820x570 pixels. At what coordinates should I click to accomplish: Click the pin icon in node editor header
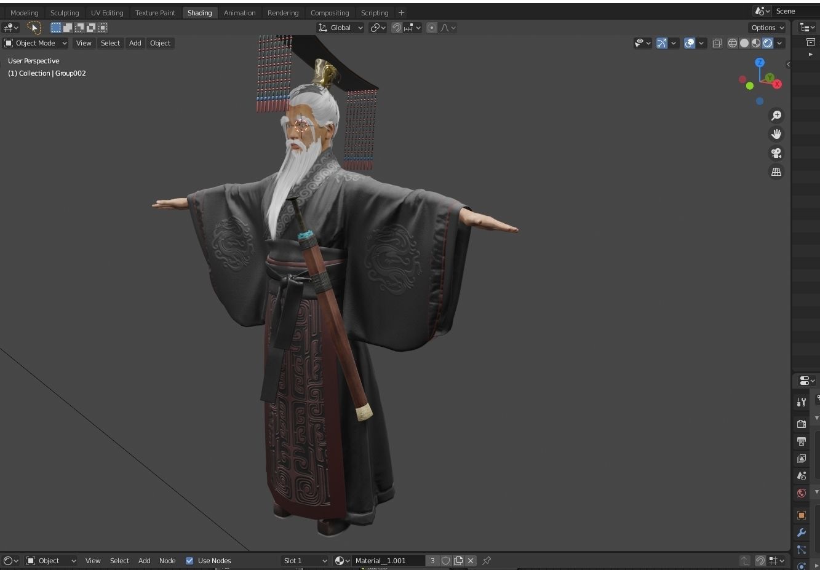[487, 561]
